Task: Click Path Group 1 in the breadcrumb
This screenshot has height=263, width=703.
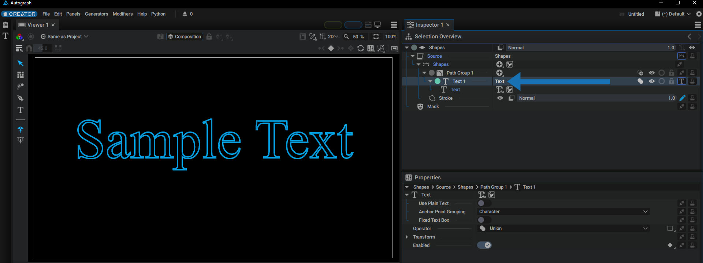Action: [494, 187]
